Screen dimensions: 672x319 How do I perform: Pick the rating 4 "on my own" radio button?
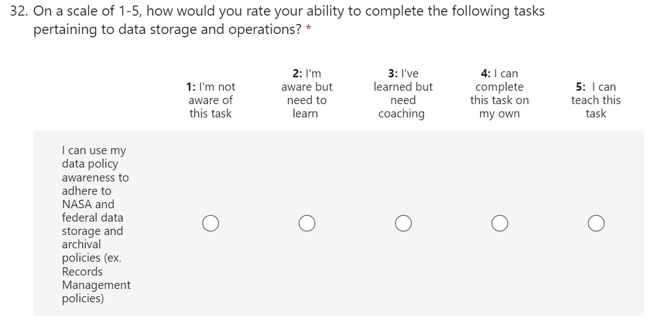click(x=500, y=223)
